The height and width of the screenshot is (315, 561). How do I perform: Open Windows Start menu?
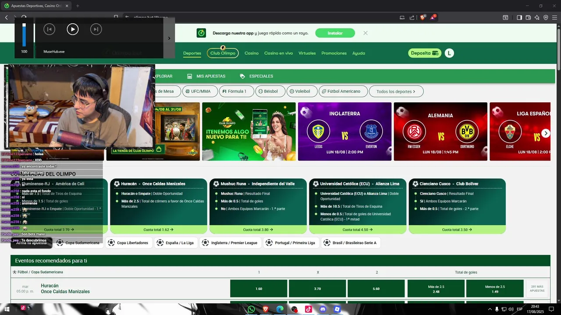(x=7, y=309)
